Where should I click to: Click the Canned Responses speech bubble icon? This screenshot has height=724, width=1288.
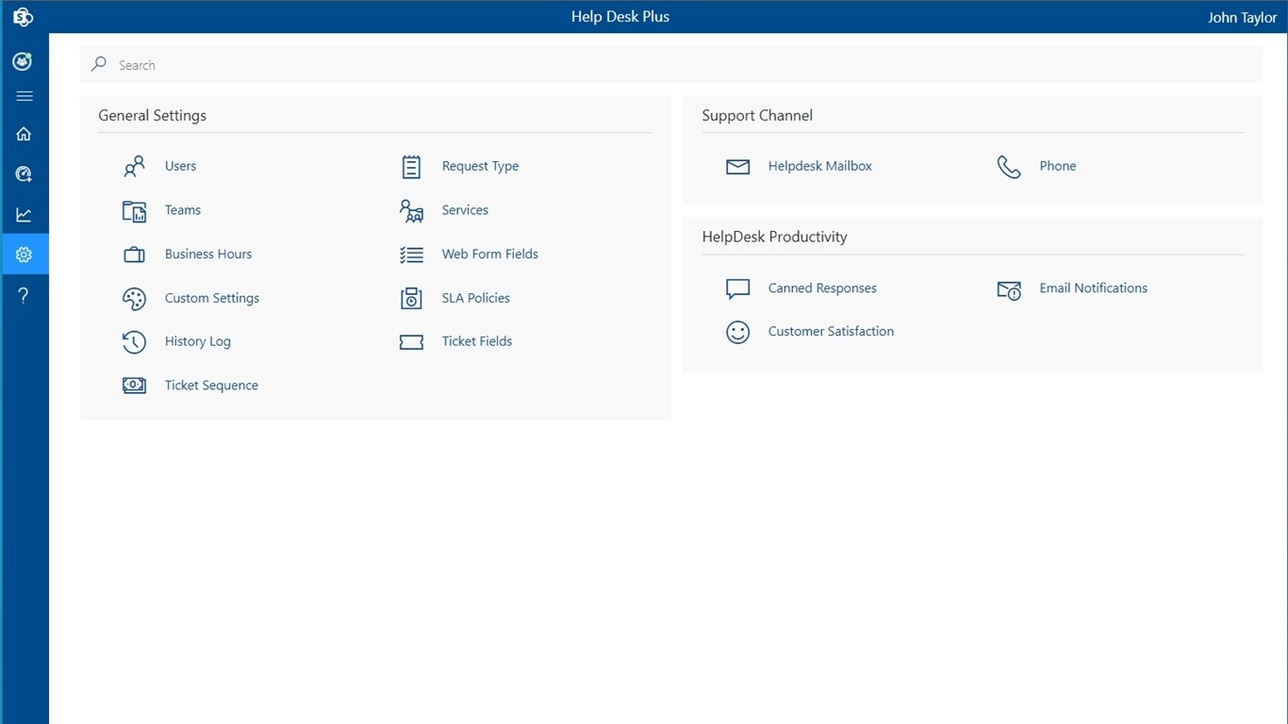point(737,288)
